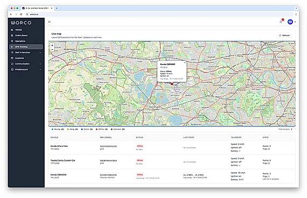The height and width of the screenshot is (198, 307).
Task: Select the Honda Africa Twin row name
Action: [59, 146]
